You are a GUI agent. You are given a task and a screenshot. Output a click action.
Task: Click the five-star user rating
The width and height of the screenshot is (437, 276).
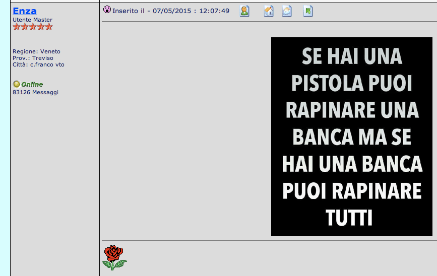pyautogui.click(x=33, y=27)
